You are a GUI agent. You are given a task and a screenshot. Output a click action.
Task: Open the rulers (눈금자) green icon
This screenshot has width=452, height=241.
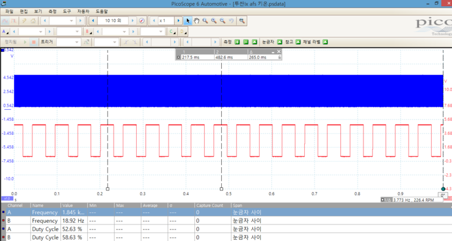280,42
